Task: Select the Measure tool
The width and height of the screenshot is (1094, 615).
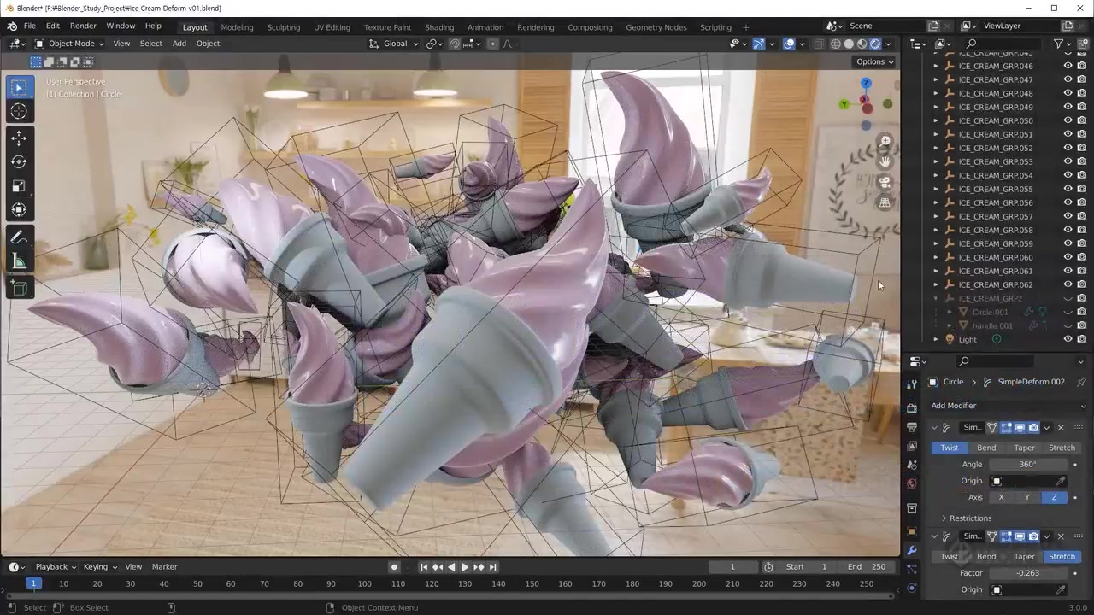Action: pos(19,261)
